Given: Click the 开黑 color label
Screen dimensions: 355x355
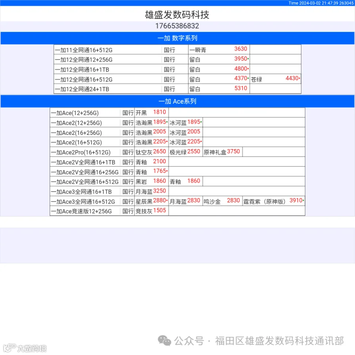Looking at the screenshot, I should (x=141, y=113).
